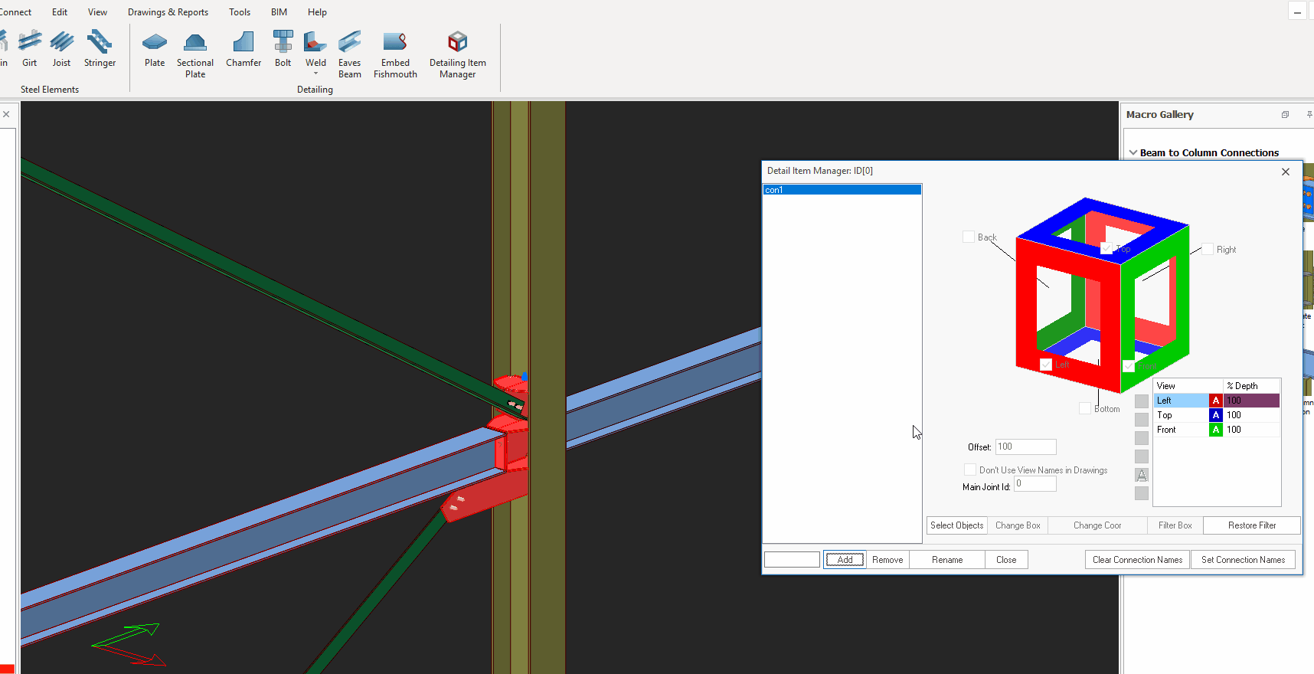Click the Select Objects button

click(x=956, y=525)
